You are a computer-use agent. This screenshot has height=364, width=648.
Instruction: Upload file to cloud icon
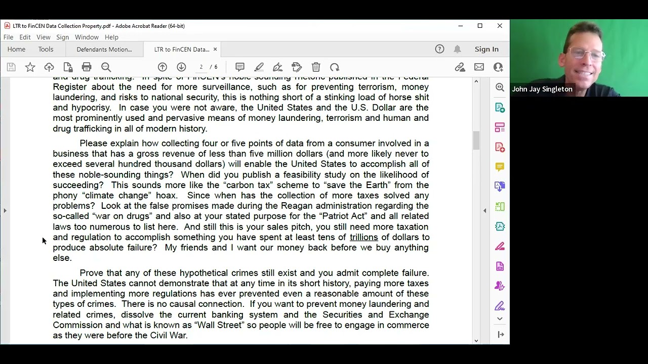coord(49,67)
